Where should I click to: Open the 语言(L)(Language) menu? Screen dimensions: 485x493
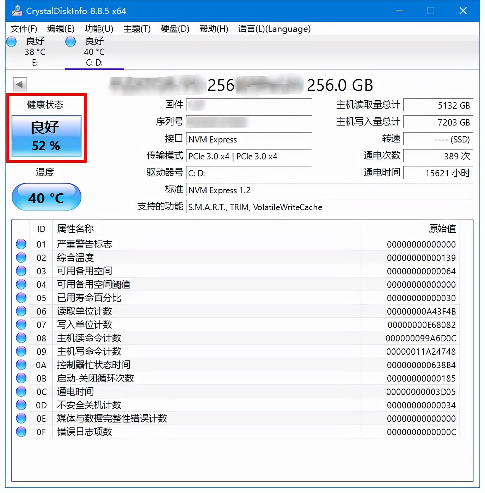(x=274, y=29)
